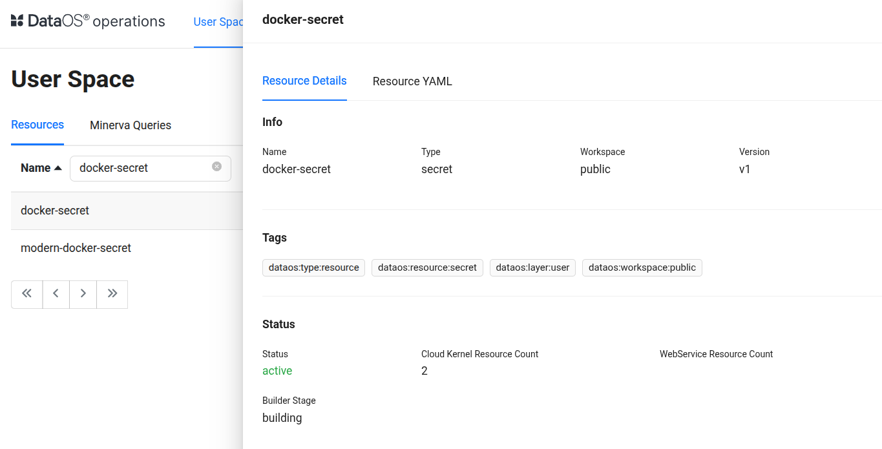Open the Resources tab
This screenshot has height=449, width=882.
point(37,125)
